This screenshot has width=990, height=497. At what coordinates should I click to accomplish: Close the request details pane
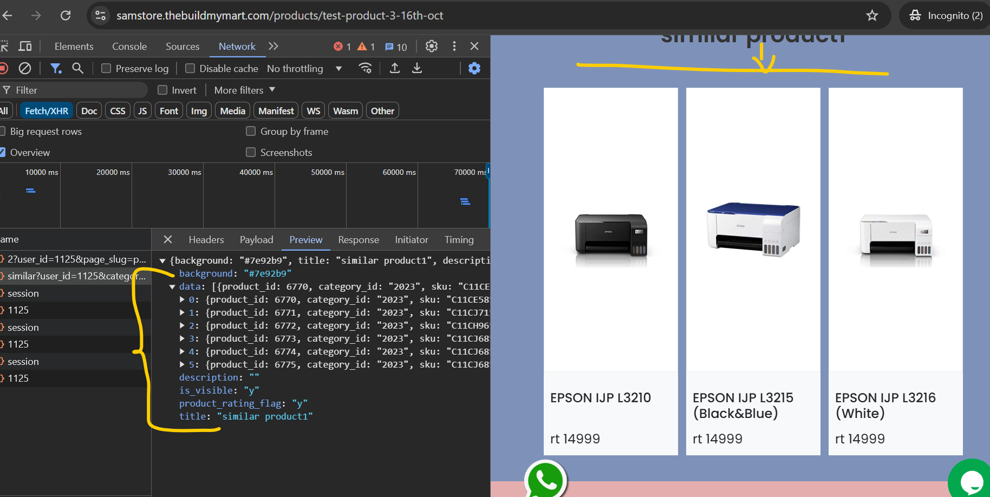(168, 239)
